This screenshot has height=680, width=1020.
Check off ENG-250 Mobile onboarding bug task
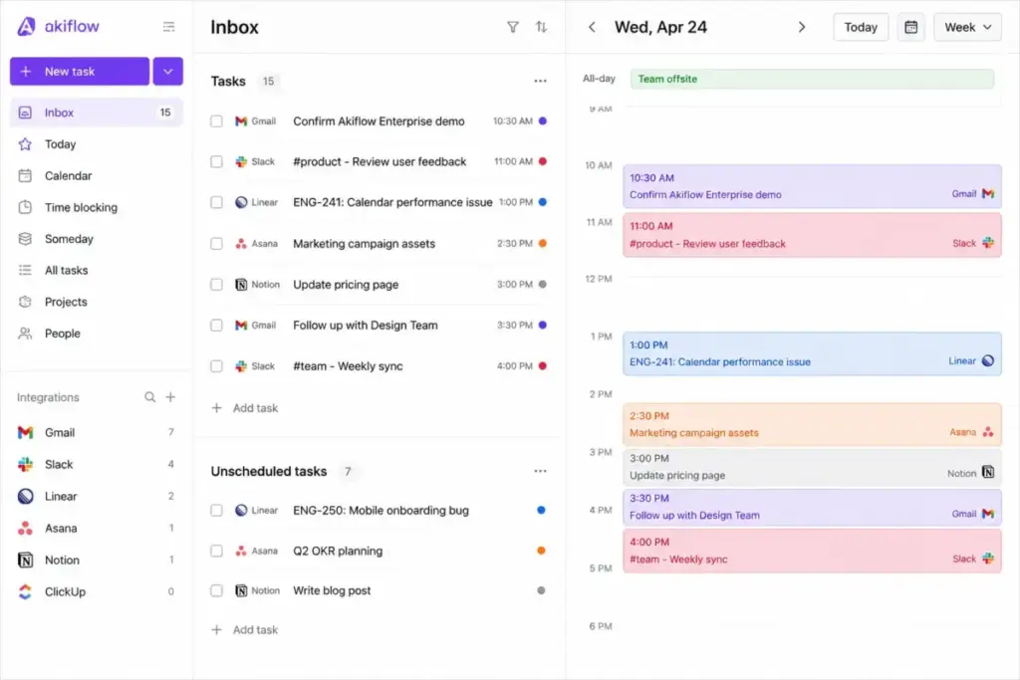pyautogui.click(x=216, y=511)
